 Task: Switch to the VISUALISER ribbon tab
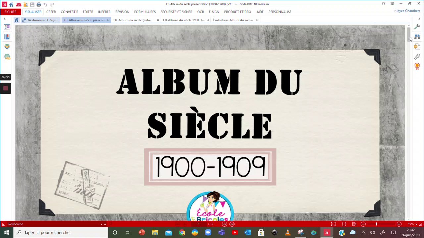click(33, 12)
